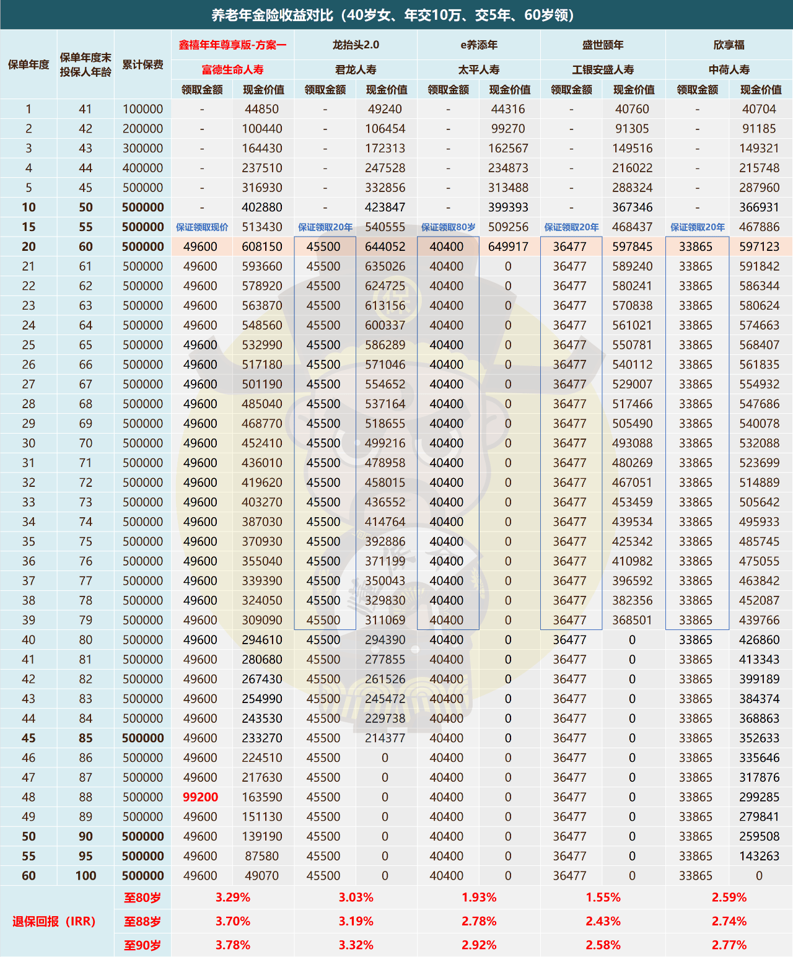
Task: Click the IRR value 3.03%
Action: pos(356,898)
